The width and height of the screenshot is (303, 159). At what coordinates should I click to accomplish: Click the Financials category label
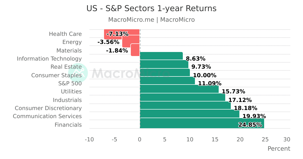click(x=68, y=125)
